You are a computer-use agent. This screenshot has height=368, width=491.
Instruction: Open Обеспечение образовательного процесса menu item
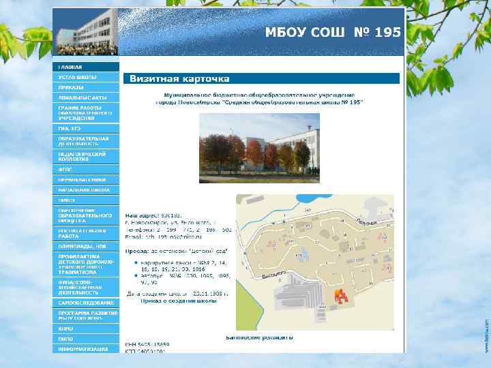[86, 215]
